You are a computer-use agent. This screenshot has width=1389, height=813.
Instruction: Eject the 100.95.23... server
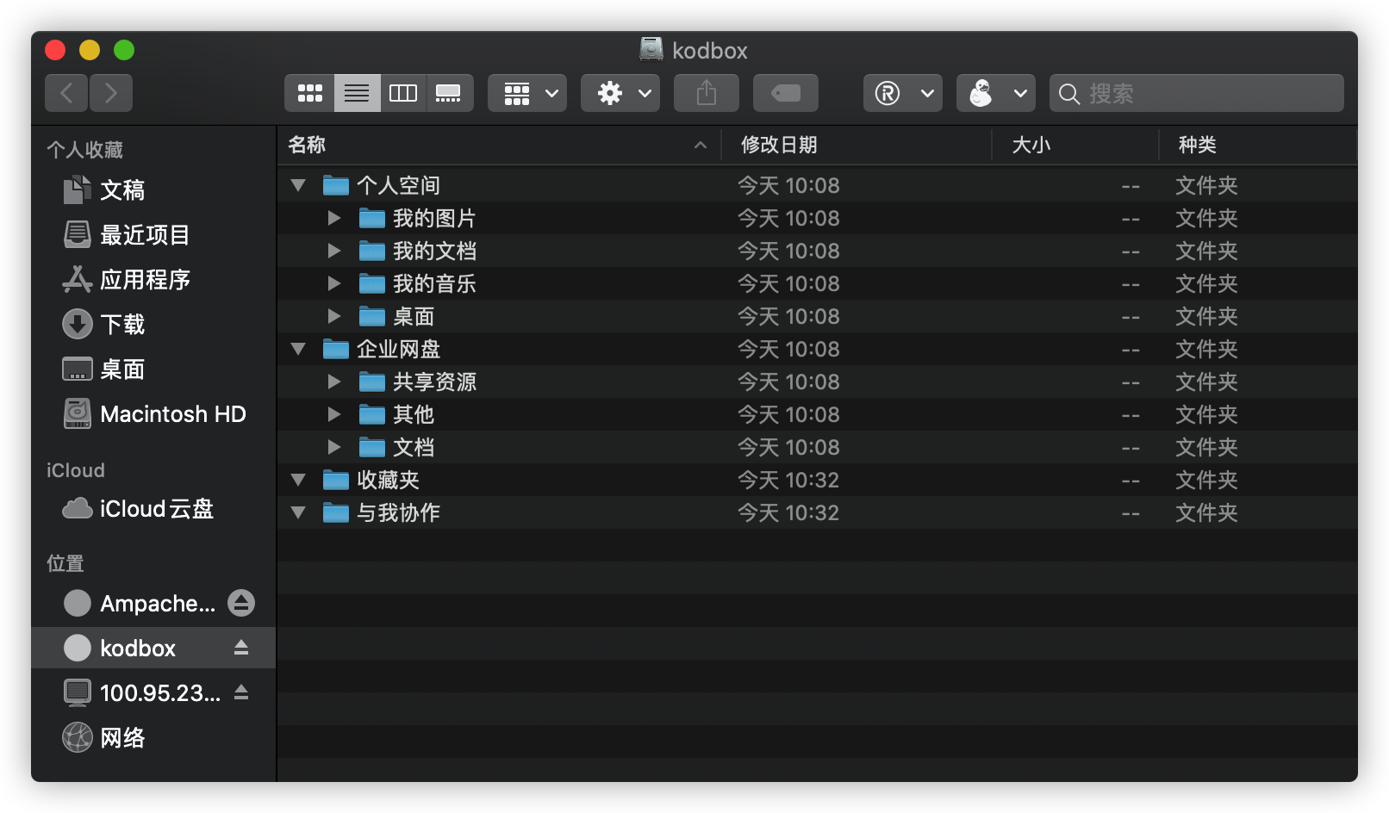pos(241,692)
